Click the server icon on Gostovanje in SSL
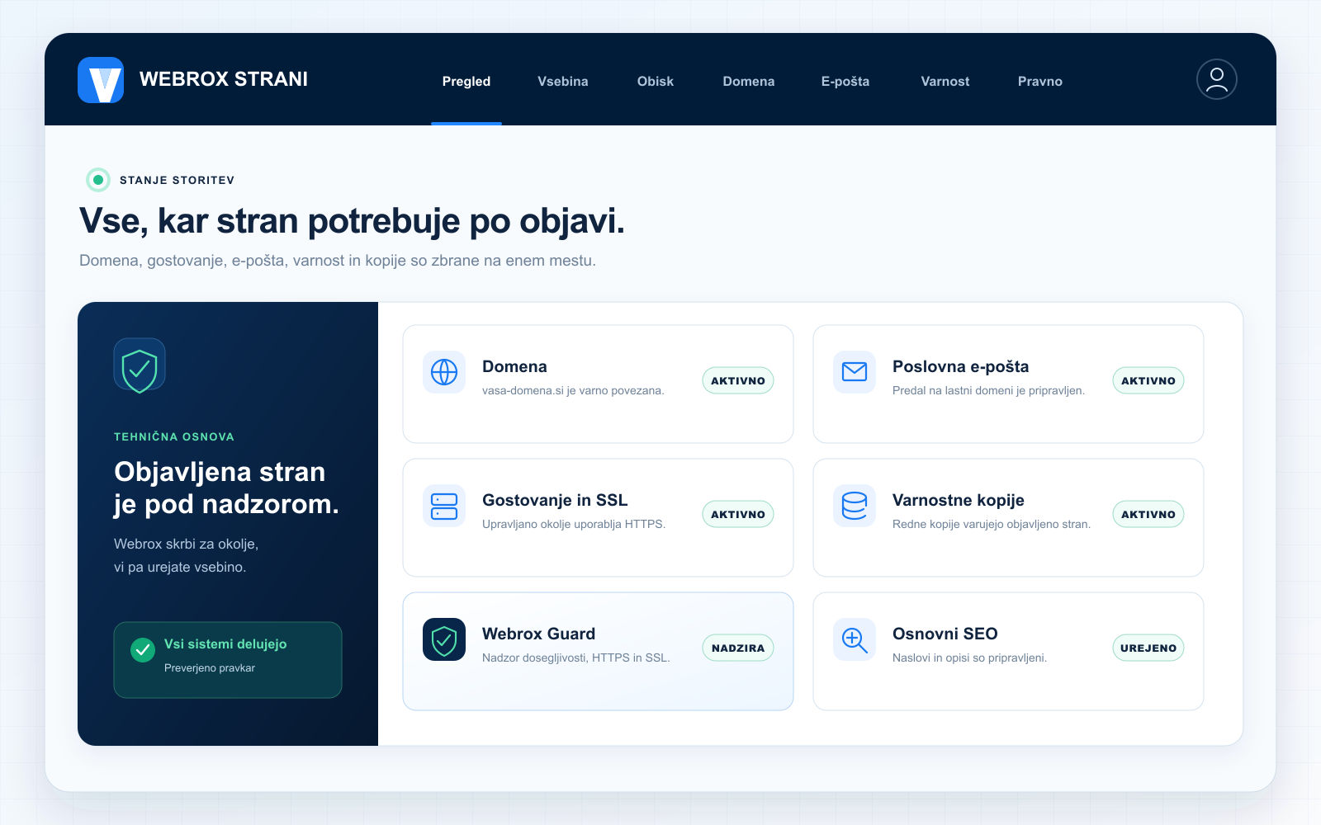Viewport: 1321px width, 825px height. coord(444,506)
